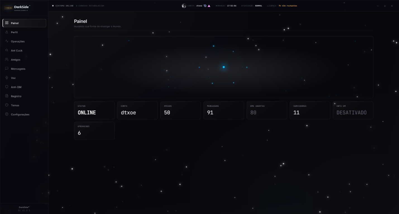Click the Amigos people icon
This screenshot has height=214, width=399.
click(7, 60)
